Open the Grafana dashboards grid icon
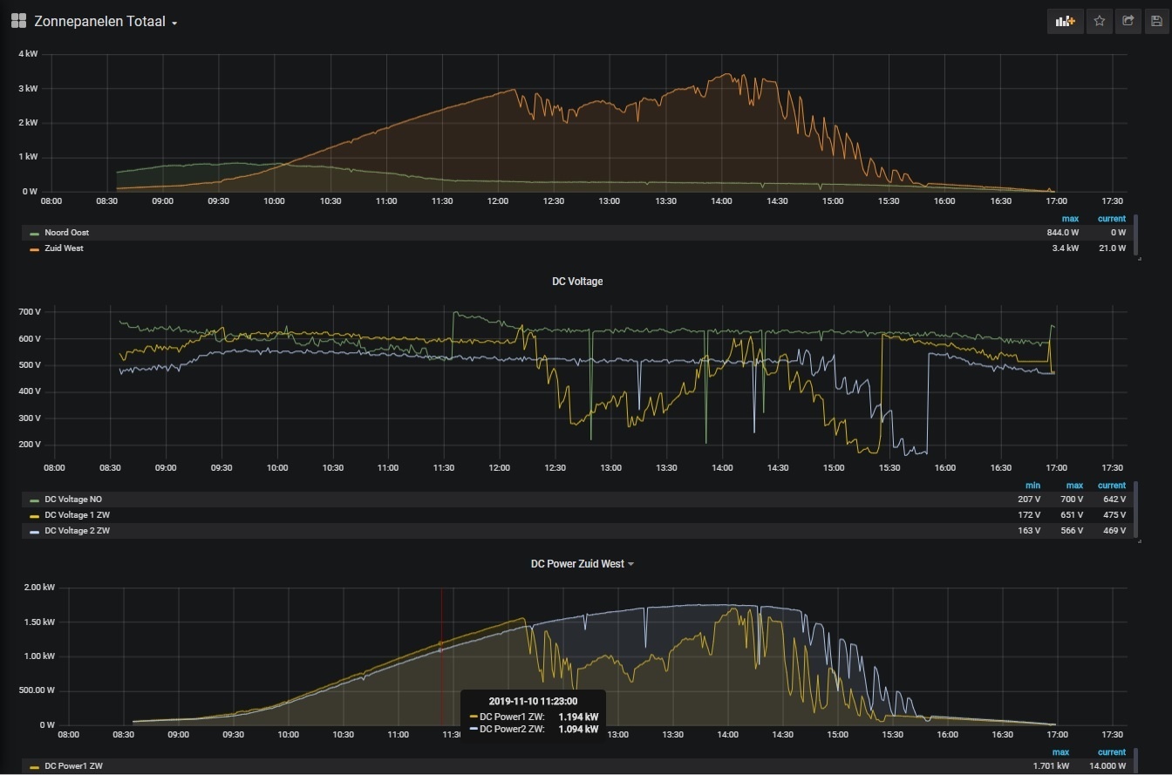 click(x=18, y=21)
